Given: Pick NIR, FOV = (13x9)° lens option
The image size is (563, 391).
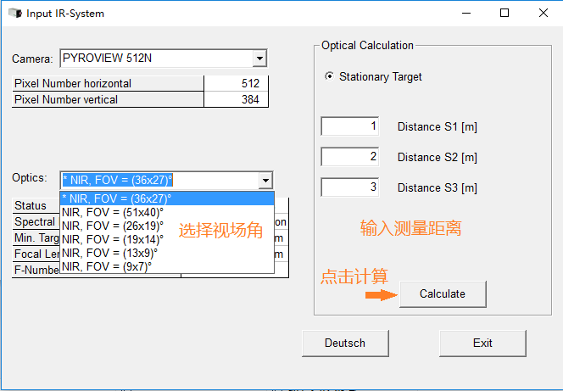Looking at the screenshot, I should tap(110, 253).
